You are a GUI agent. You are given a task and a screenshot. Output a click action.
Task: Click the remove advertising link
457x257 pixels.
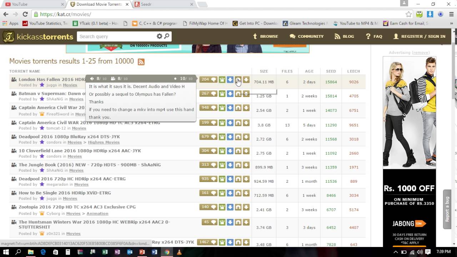click(x=421, y=52)
